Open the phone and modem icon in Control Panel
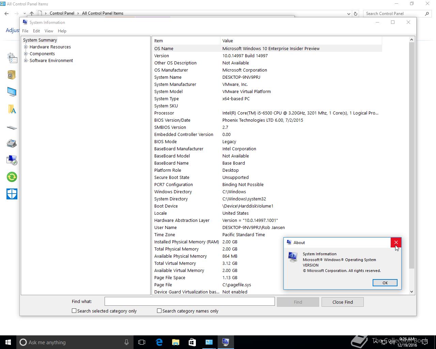 (x=12, y=143)
